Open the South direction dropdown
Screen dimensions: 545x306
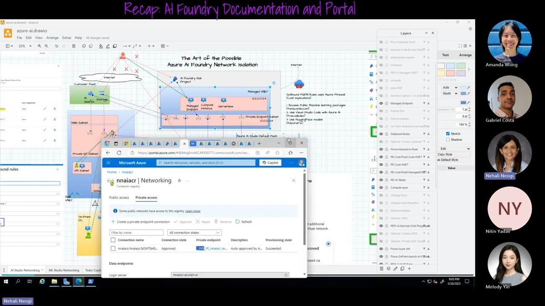click(450, 93)
